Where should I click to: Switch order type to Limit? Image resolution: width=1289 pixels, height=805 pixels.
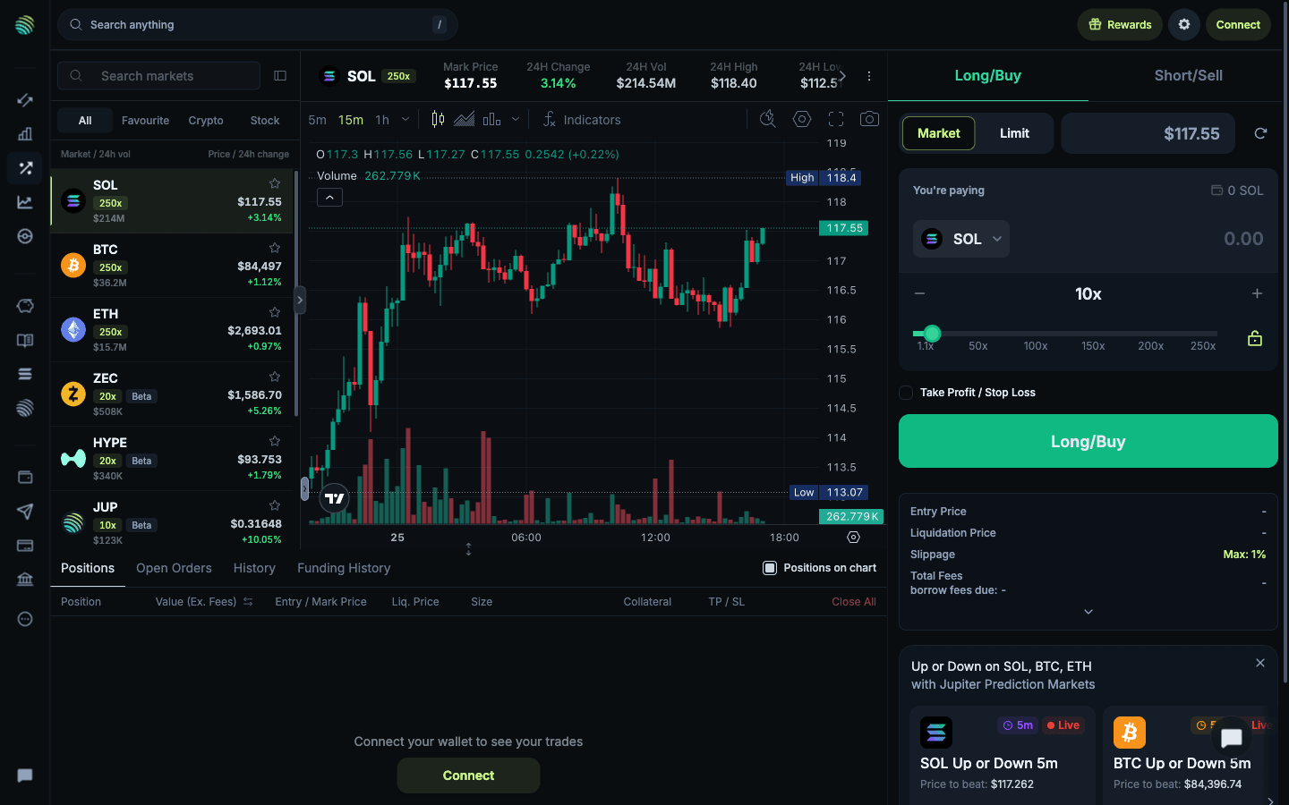(1014, 133)
